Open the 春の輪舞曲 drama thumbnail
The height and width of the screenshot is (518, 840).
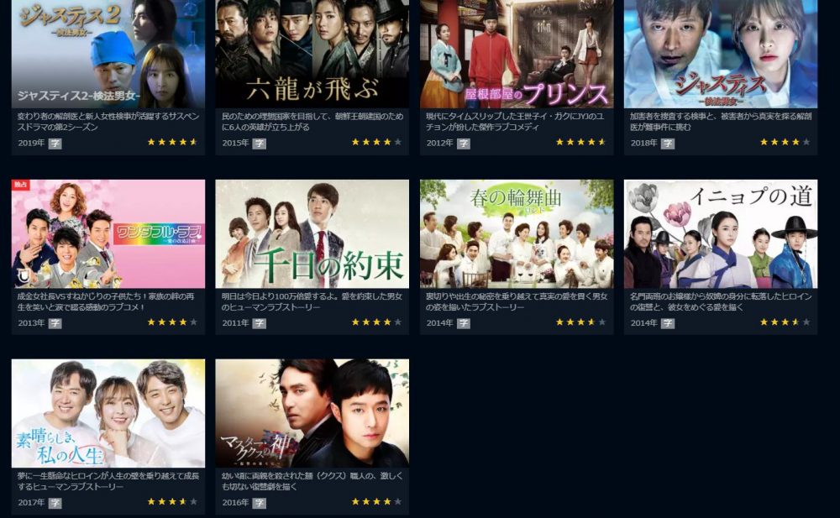click(x=517, y=234)
